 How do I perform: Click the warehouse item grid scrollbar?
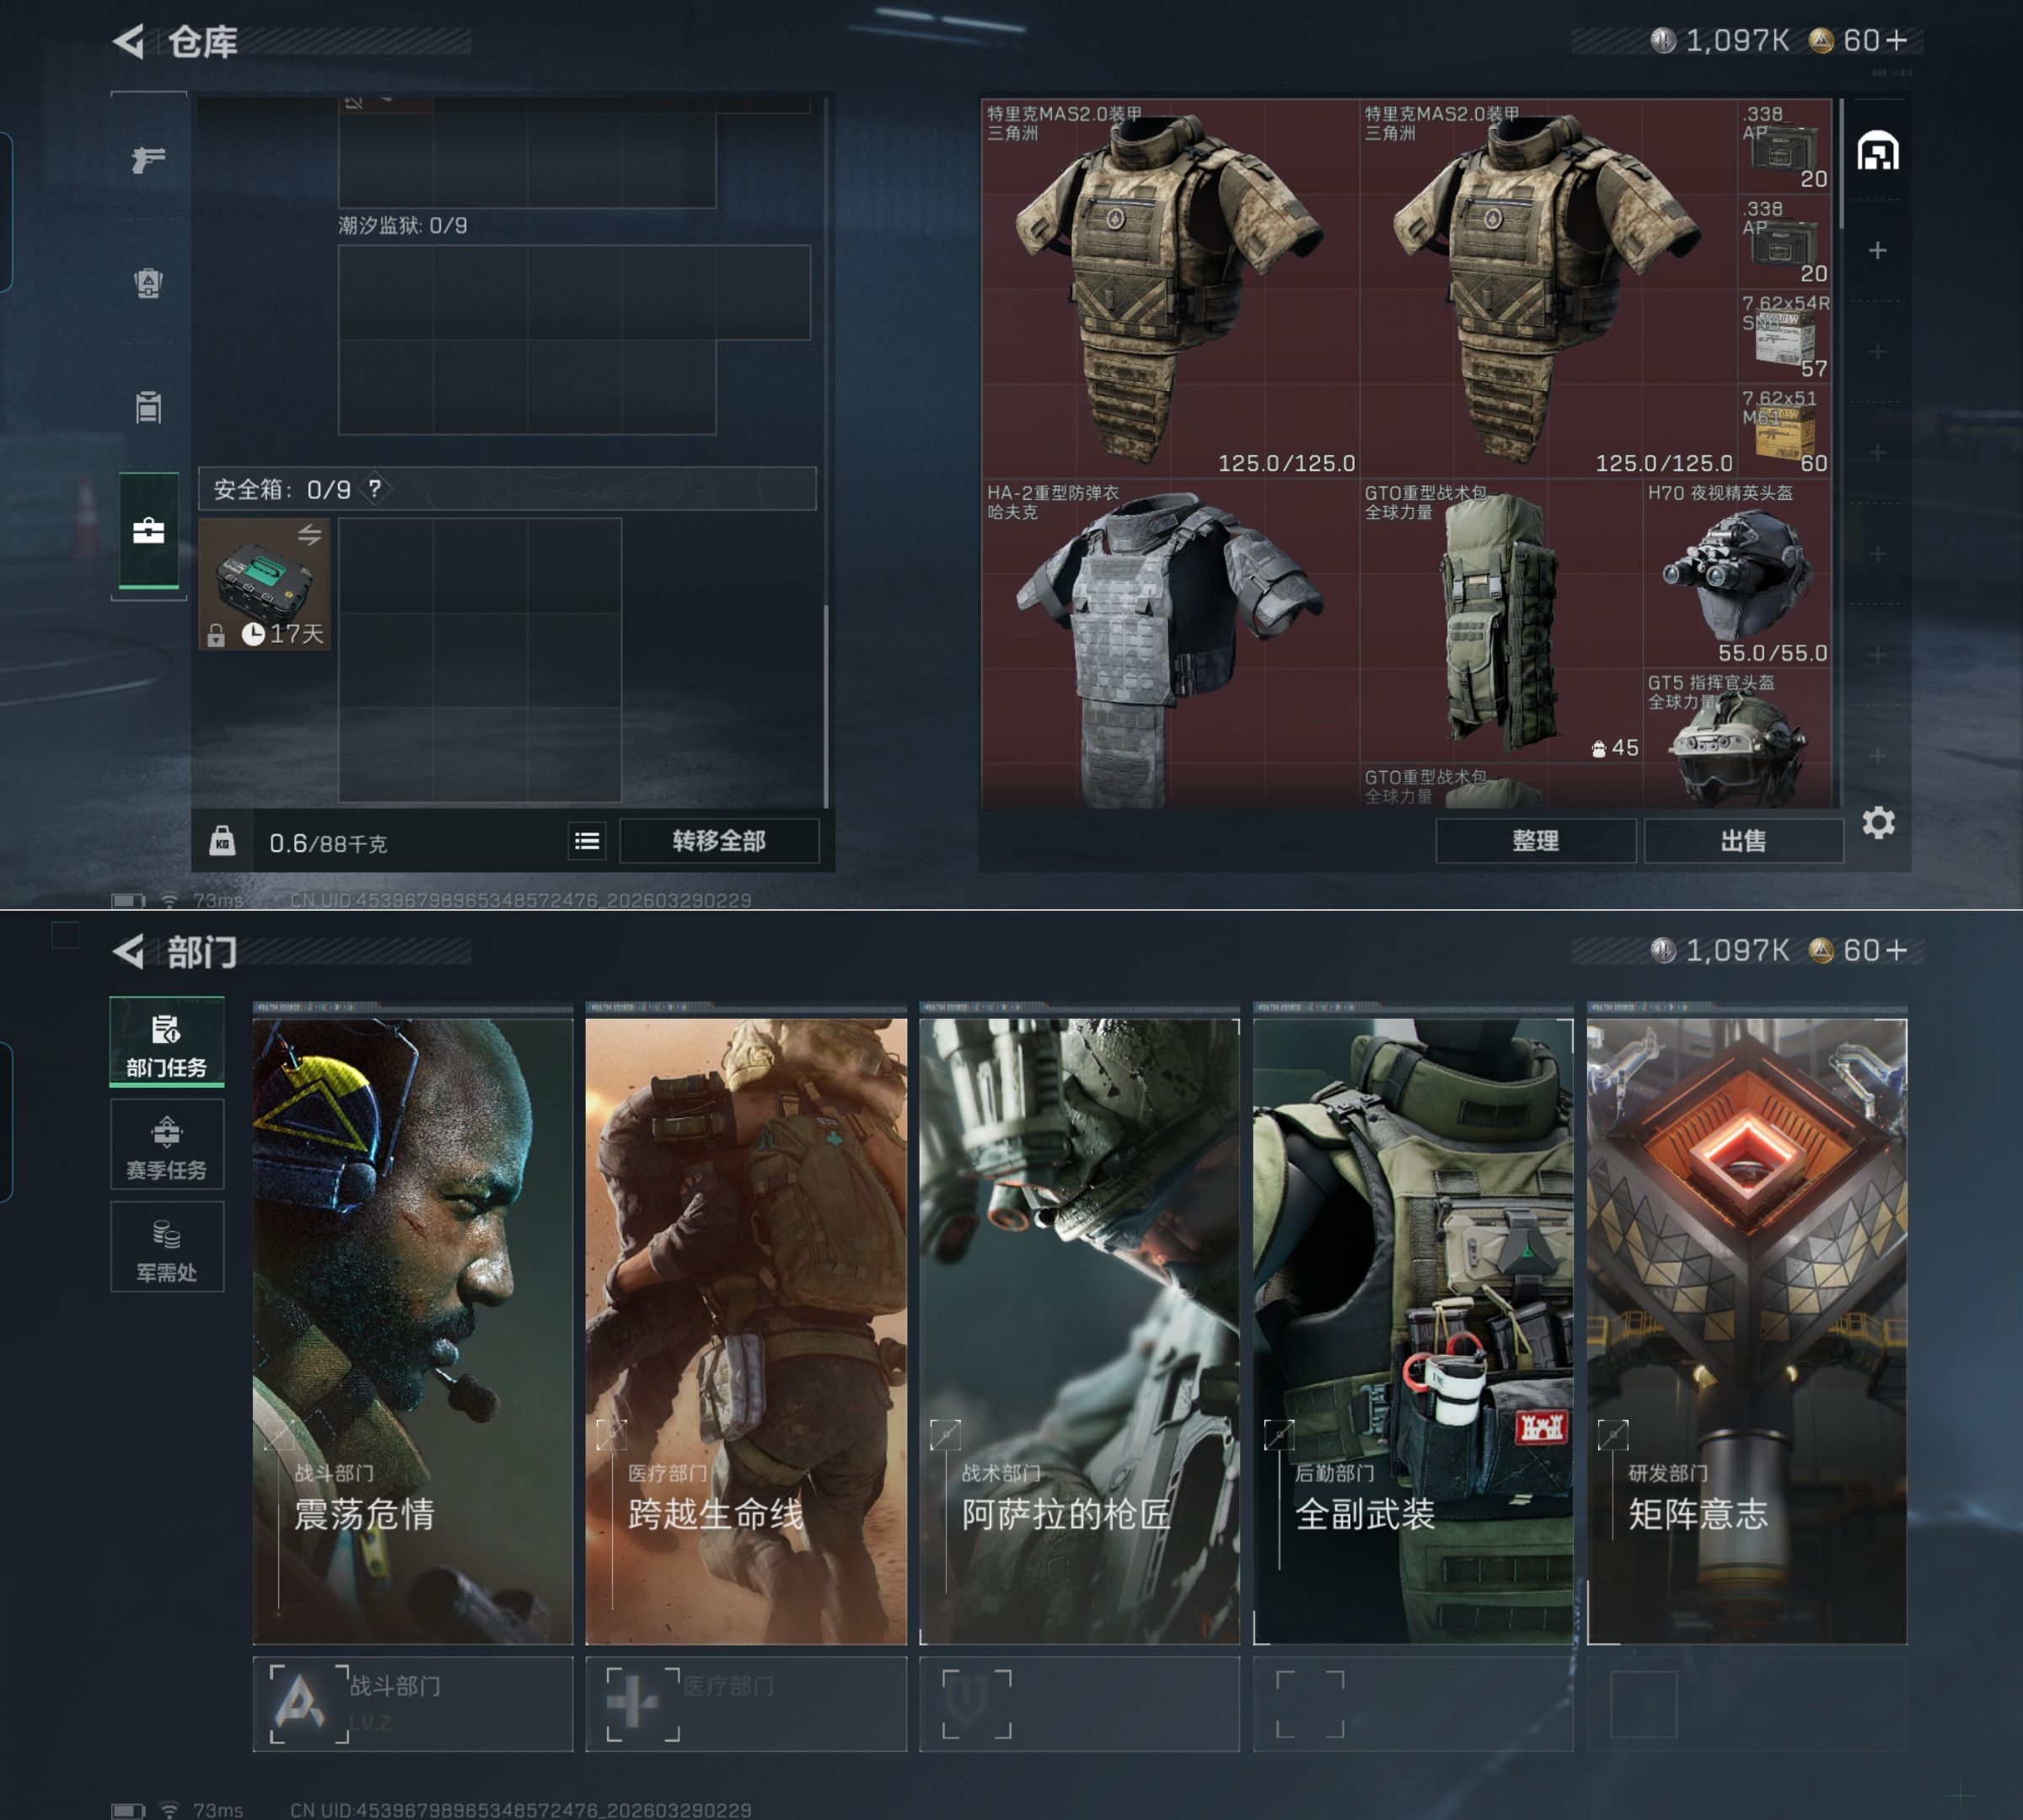tap(1841, 165)
